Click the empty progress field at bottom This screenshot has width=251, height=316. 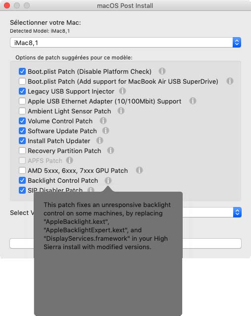pyautogui.click(x=125, y=244)
